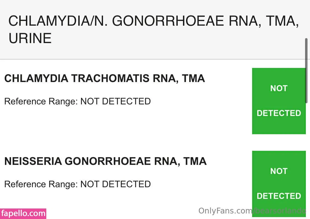Click the word NOT in Neisseria's green badge
The image size is (310, 219).
[279, 171]
